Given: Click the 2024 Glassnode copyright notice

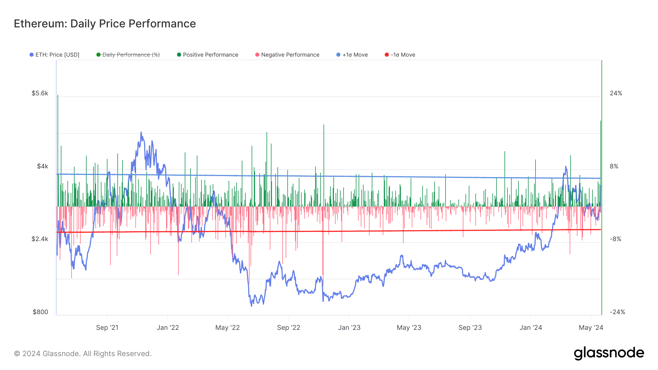Looking at the screenshot, I should tap(83, 354).
